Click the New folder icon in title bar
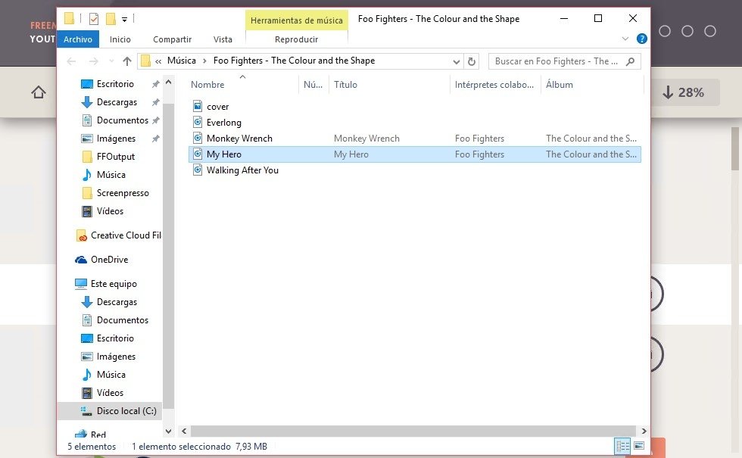This screenshot has height=458, width=742. (111, 19)
